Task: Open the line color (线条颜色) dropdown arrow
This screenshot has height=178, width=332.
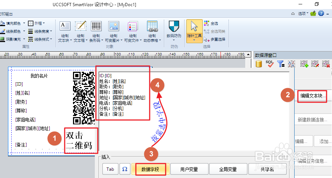Action: (x=24, y=31)
